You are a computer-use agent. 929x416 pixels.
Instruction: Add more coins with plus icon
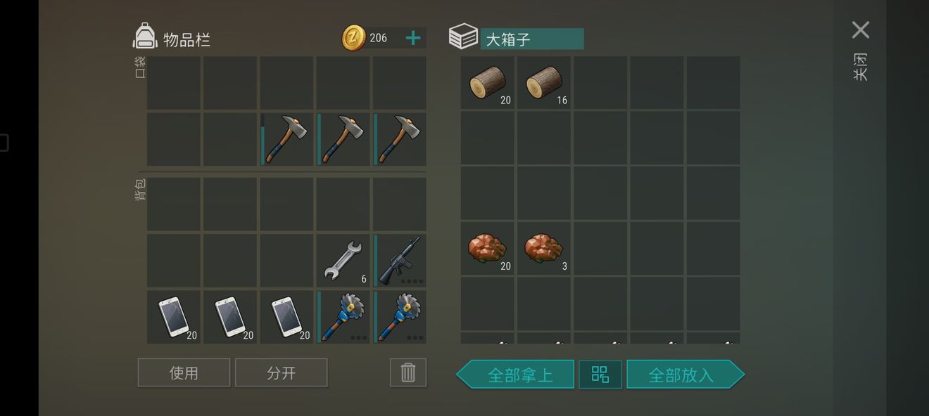pyautogui.click(x=413, y=38)
